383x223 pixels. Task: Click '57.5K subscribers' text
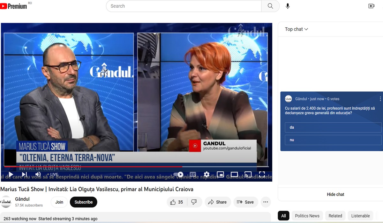tap(29, 205)
